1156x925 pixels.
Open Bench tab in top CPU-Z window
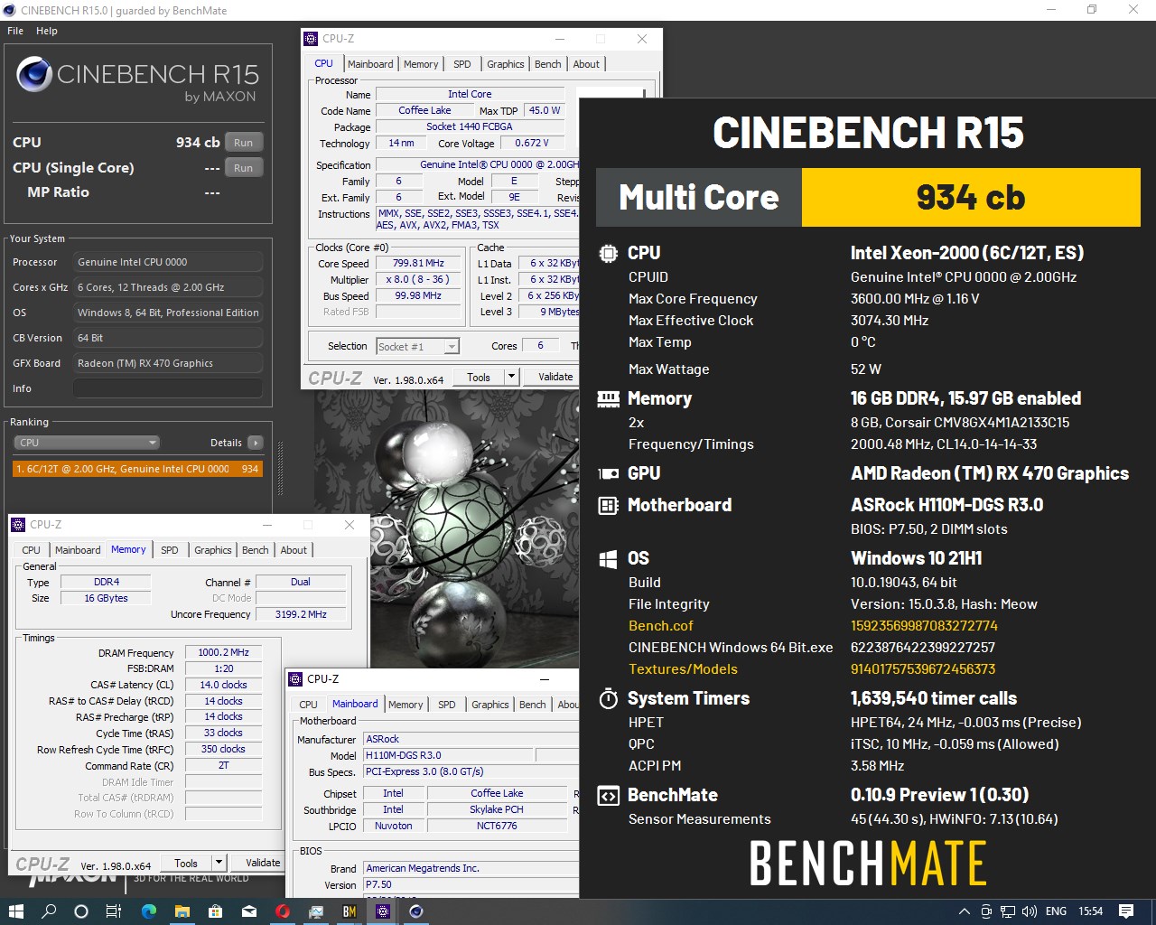point(548,64)
